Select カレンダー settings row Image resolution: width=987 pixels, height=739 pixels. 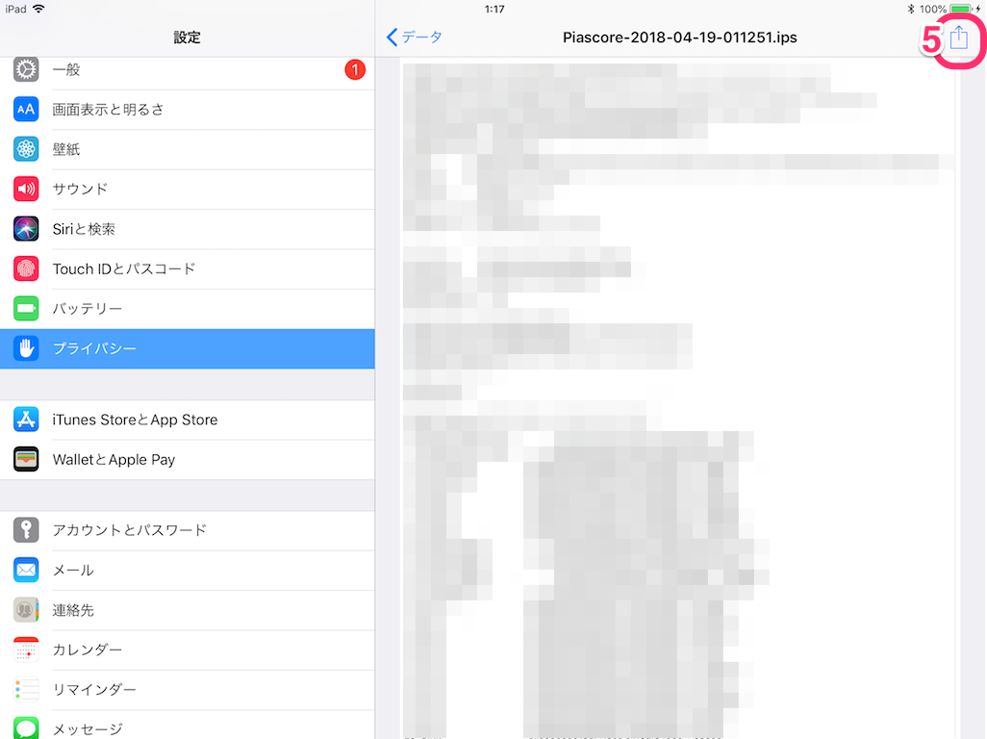click(188, 650)
